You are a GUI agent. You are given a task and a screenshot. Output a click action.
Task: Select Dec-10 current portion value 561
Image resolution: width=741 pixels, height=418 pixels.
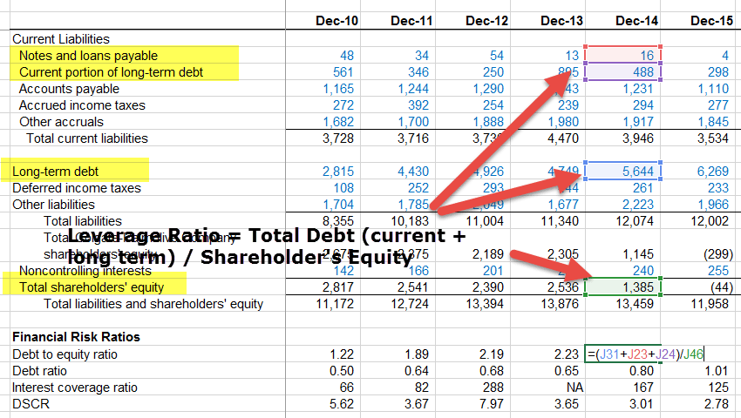343,71
